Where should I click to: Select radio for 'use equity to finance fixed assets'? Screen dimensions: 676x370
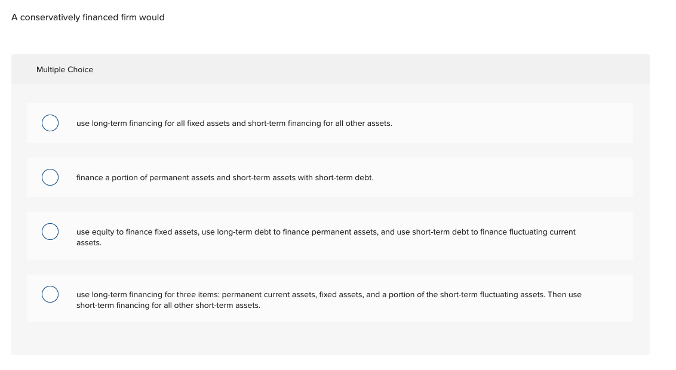tap(50, 232)
